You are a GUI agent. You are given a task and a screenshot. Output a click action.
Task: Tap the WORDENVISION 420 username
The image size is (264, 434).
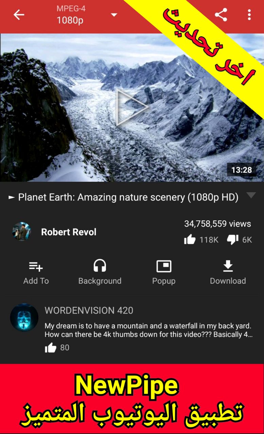click(89, 310)
